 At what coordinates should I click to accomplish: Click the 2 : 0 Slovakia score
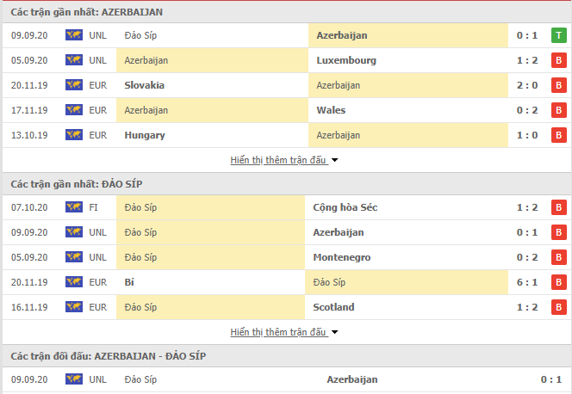527,85
